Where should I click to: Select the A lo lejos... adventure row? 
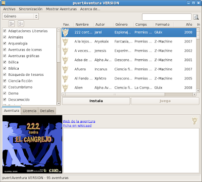(x=129, y=41)
